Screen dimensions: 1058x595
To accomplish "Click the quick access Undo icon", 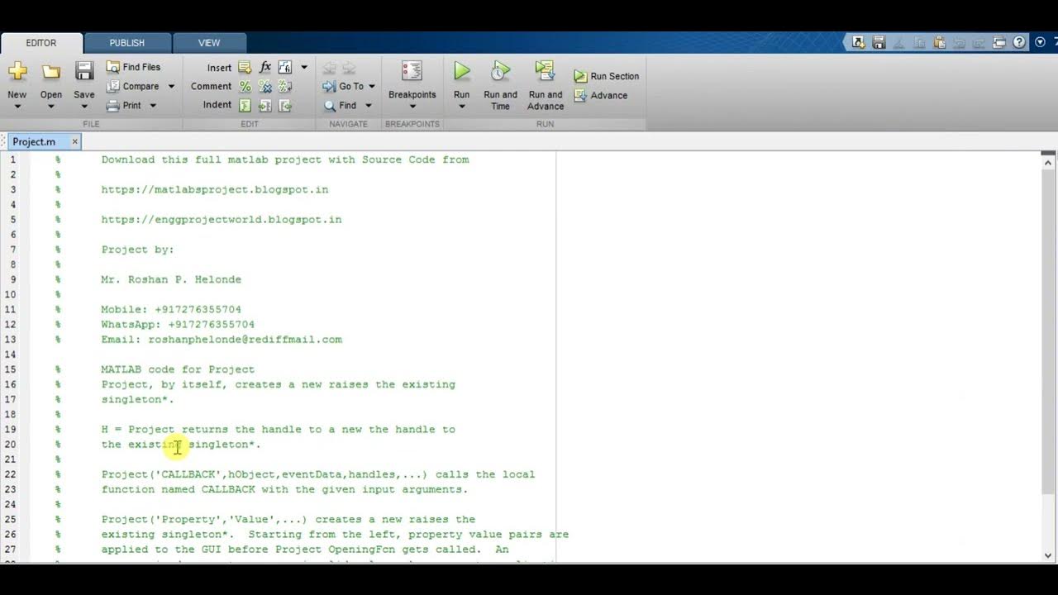I will [960, 42].
